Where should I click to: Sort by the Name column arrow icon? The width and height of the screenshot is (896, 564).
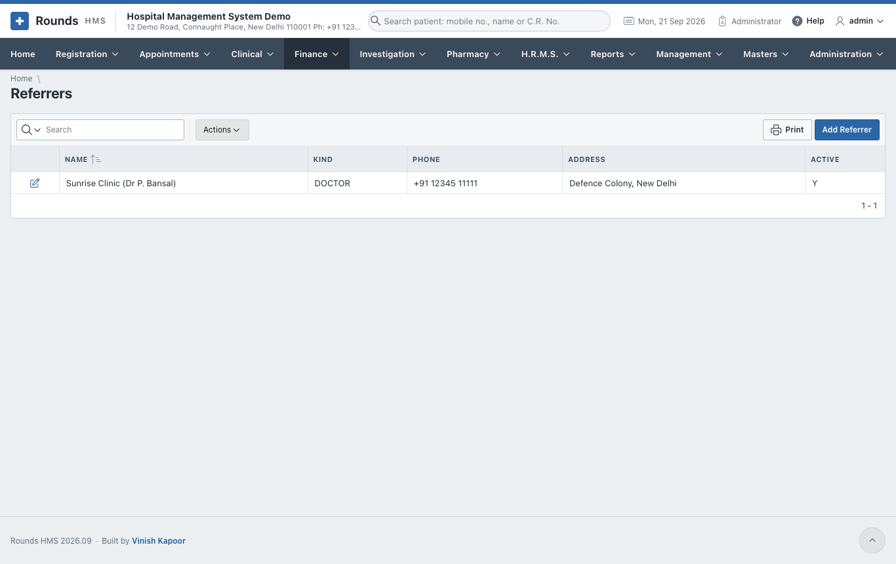96,159
